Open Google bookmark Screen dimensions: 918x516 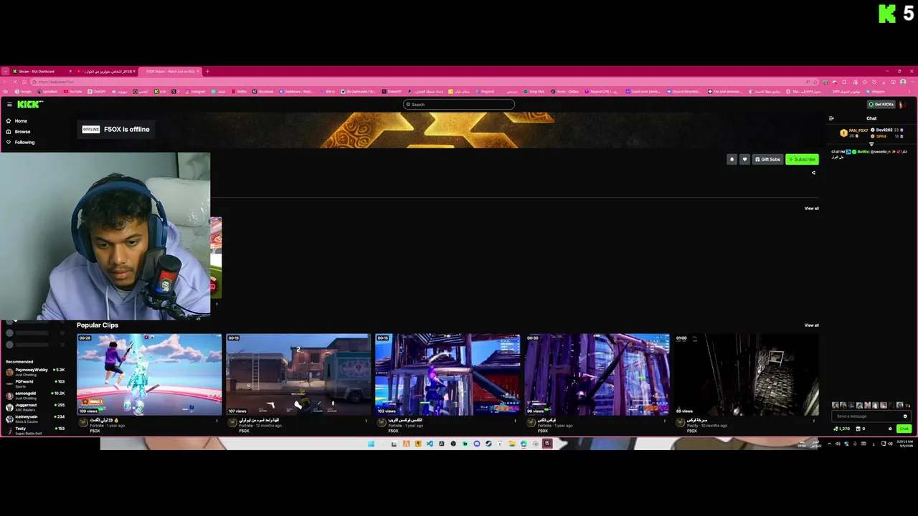coord(23,92)
